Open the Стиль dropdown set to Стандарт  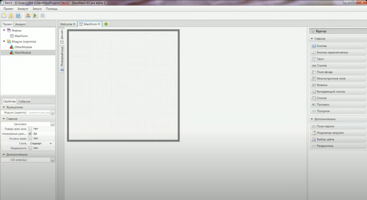(x=41, y=143)
